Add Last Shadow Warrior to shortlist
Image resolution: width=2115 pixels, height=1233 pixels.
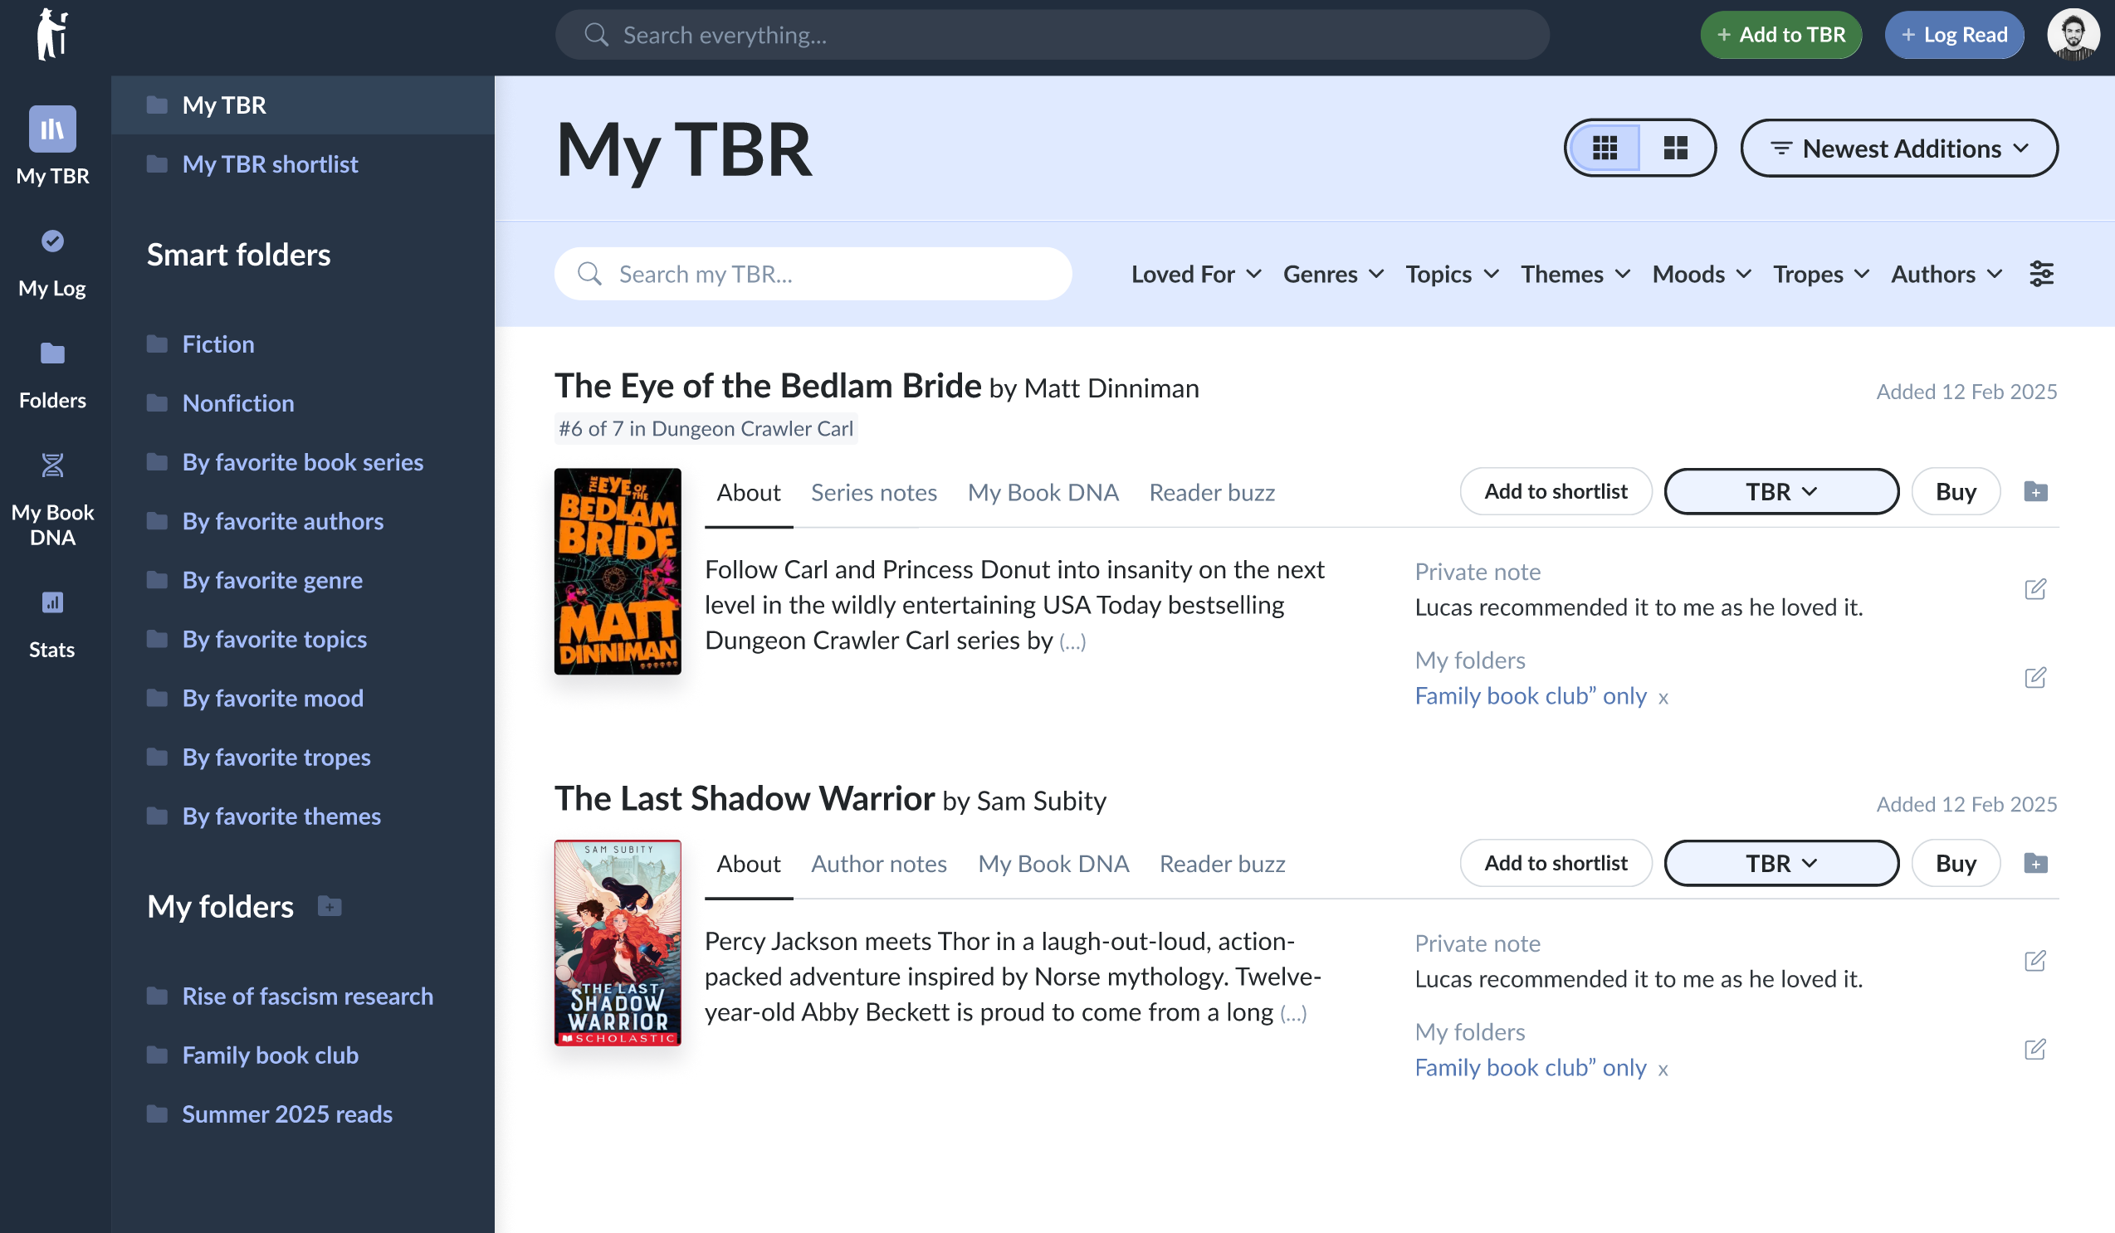[x=1556, y=863]
